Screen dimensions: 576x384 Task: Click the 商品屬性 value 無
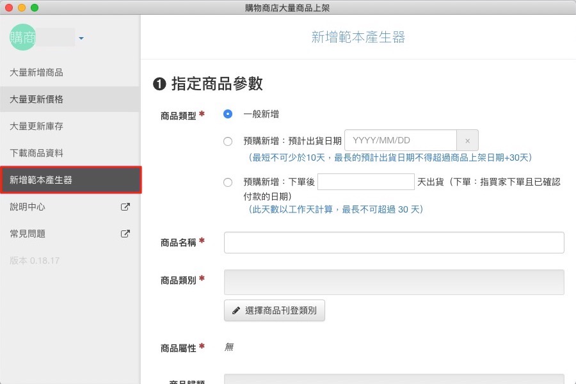click(x=229, y=348)
